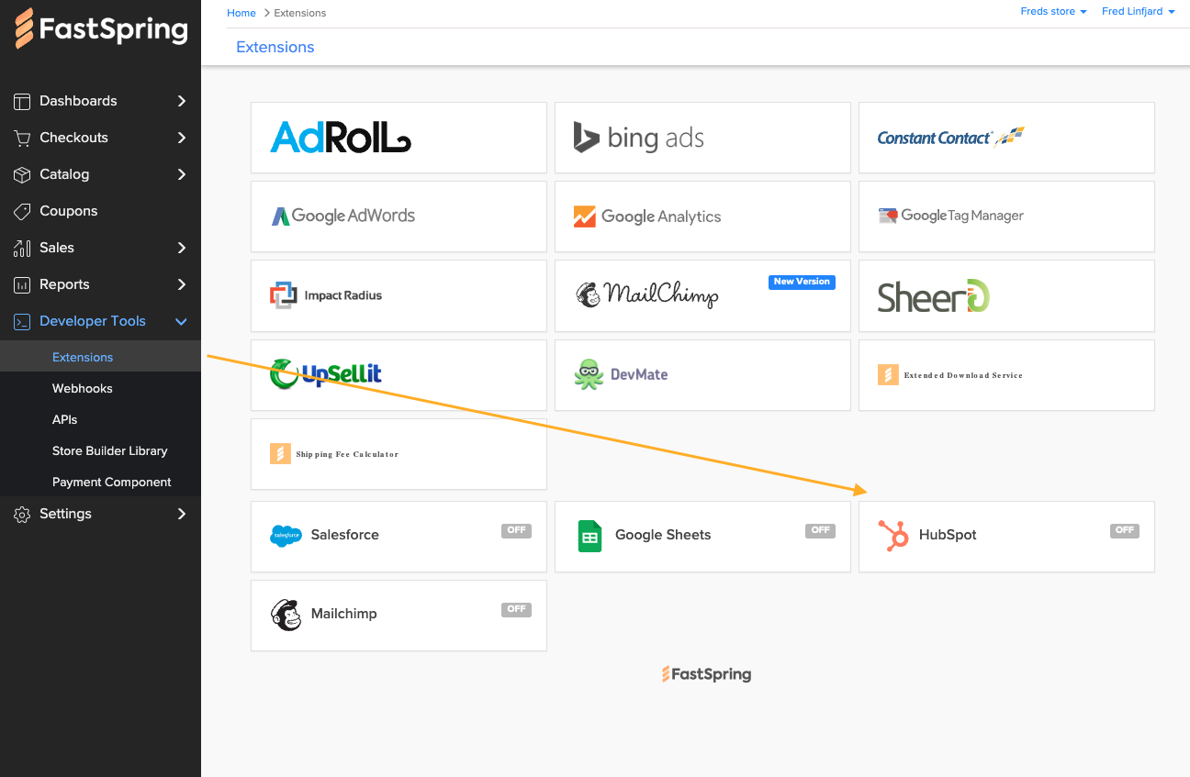Click the Settings gear icon
Image resolution: width=1190 pixels, height=777 pixels.
click(22, 514)
